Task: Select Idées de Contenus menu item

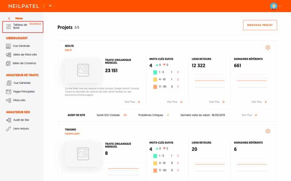Action: (24, 63)
